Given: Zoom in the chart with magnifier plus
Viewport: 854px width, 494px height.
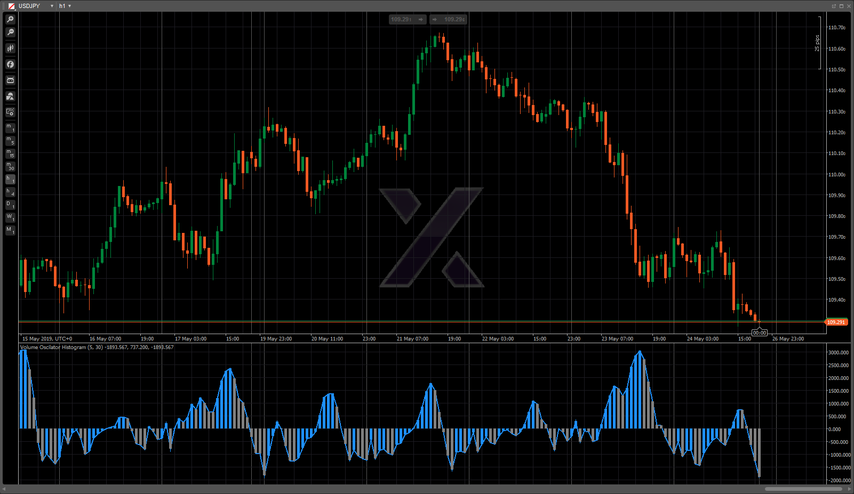Looking at the screenshot, I should point(10,19).
